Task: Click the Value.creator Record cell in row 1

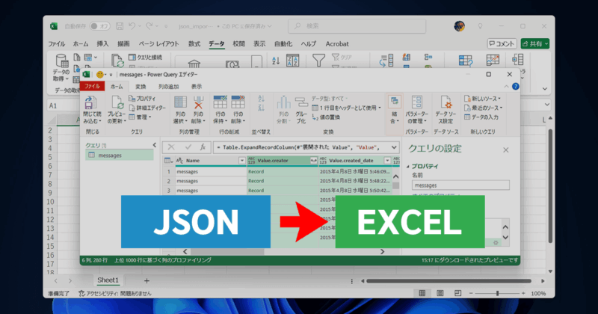Action: point(283,172)
